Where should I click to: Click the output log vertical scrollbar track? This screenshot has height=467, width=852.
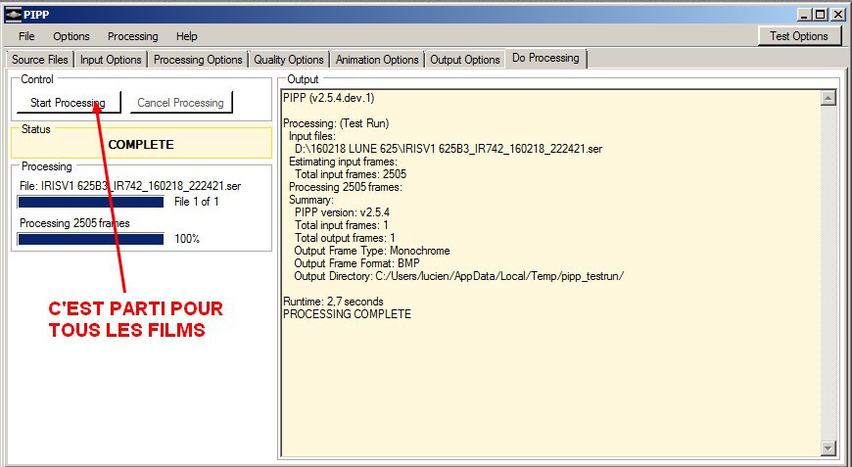pos(828,273)
